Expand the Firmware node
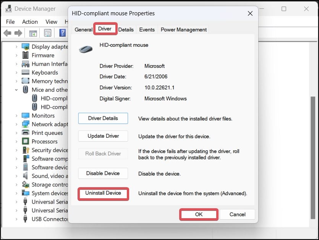 click(16, 55)
